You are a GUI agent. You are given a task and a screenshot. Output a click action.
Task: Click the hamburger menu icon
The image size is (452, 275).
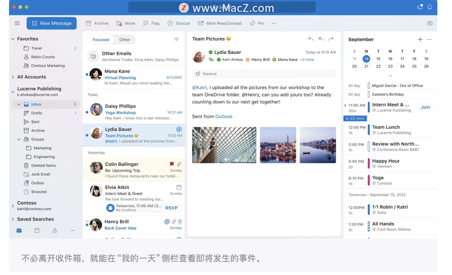pos(17,23)
